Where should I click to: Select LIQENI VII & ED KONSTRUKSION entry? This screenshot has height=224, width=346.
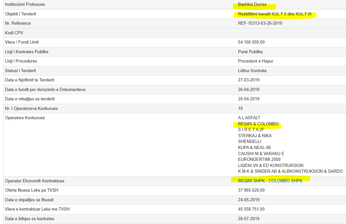(x=271, y=165)
